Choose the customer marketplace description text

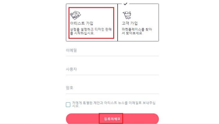click(x=137, y=31)
